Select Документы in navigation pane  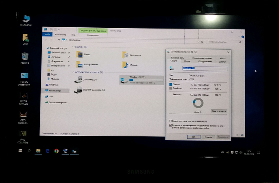point(55,61)
